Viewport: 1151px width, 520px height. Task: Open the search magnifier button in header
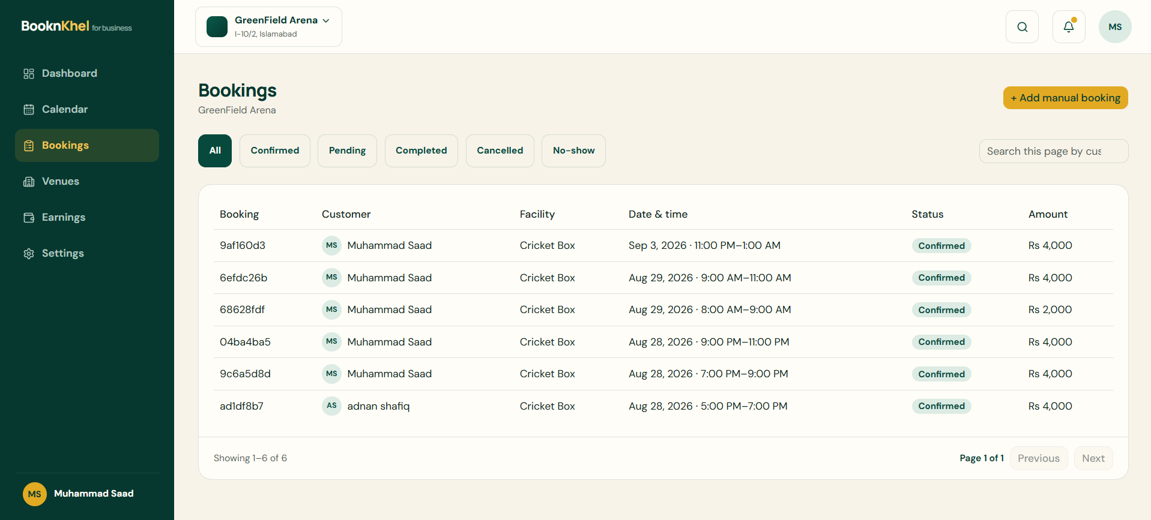pyautogui.click(x=1022, y=27)
